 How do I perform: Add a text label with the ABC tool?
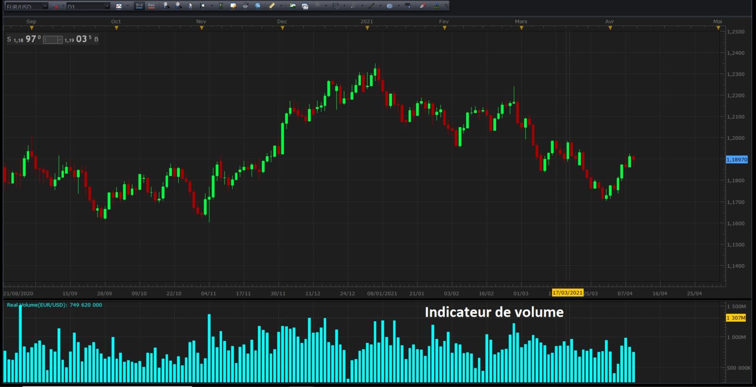tap(408, 6)
